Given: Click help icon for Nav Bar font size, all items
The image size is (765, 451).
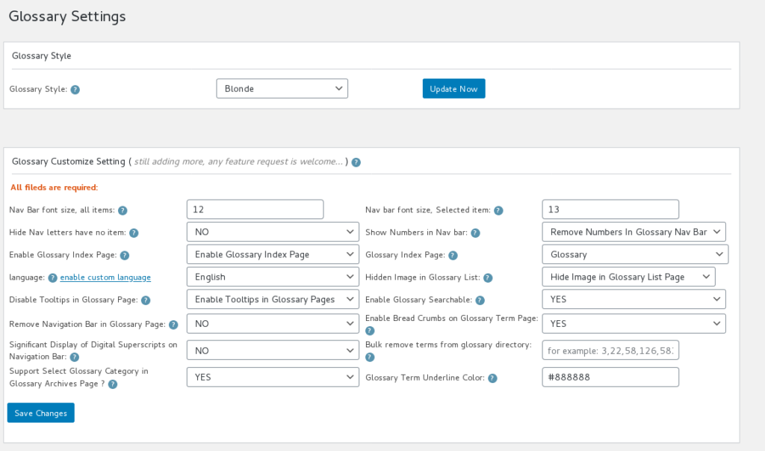Looking at the screenshot, I should (123, 211).
